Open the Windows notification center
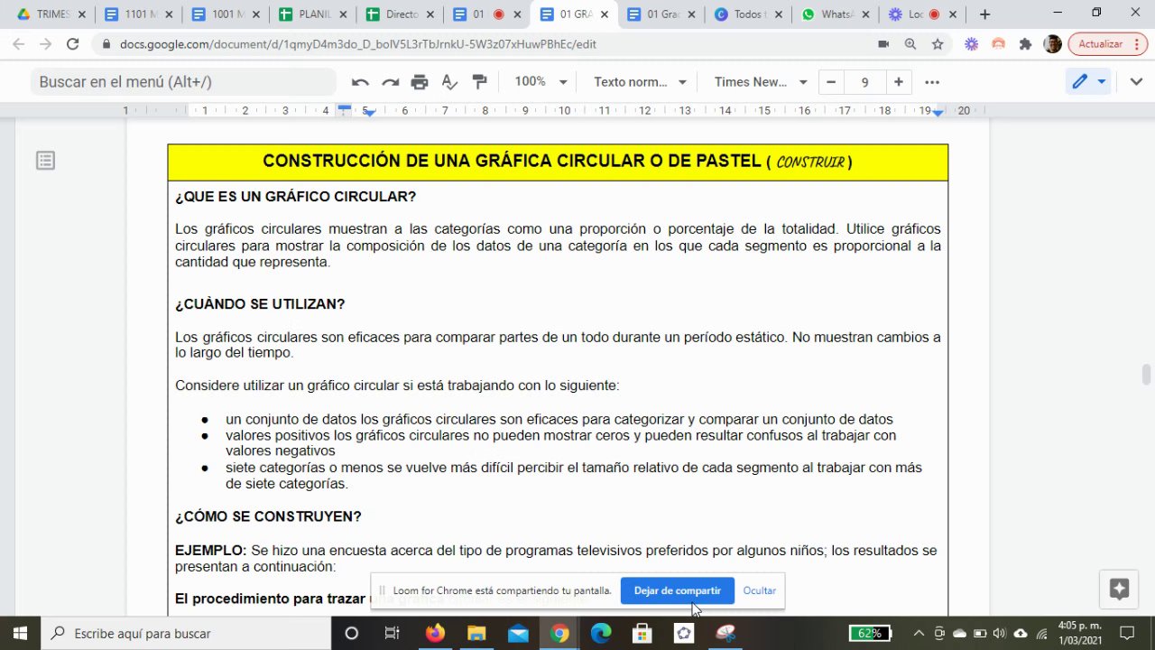Screen dimensions: 1155x650 click(x=1128, y=633)
